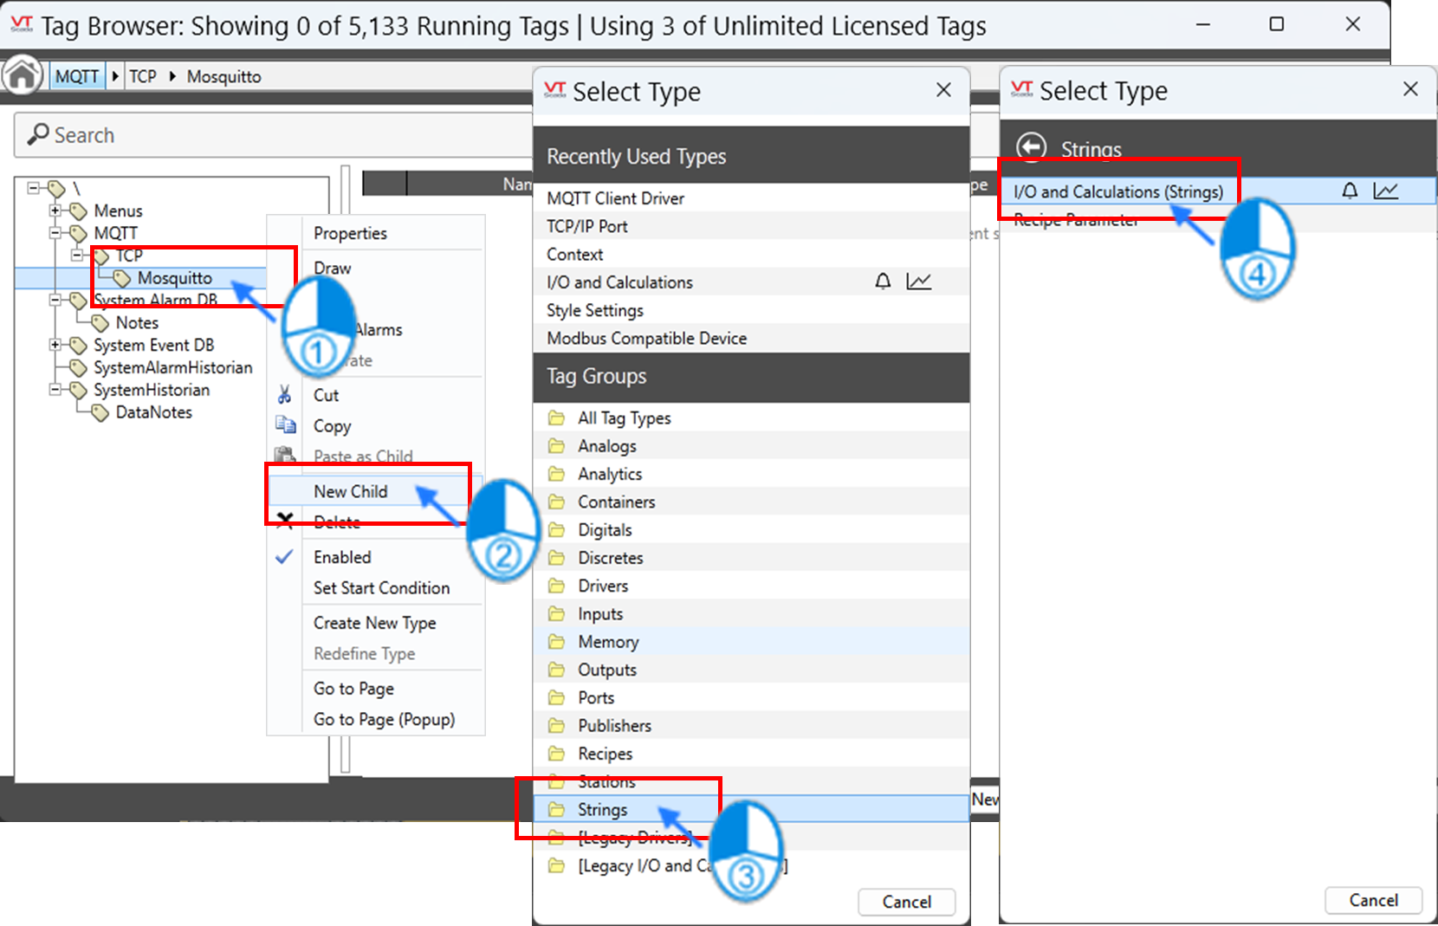Choose Create New Type menu entry
The height and width of the screenshot is (926, 1438).
point(374,623)
